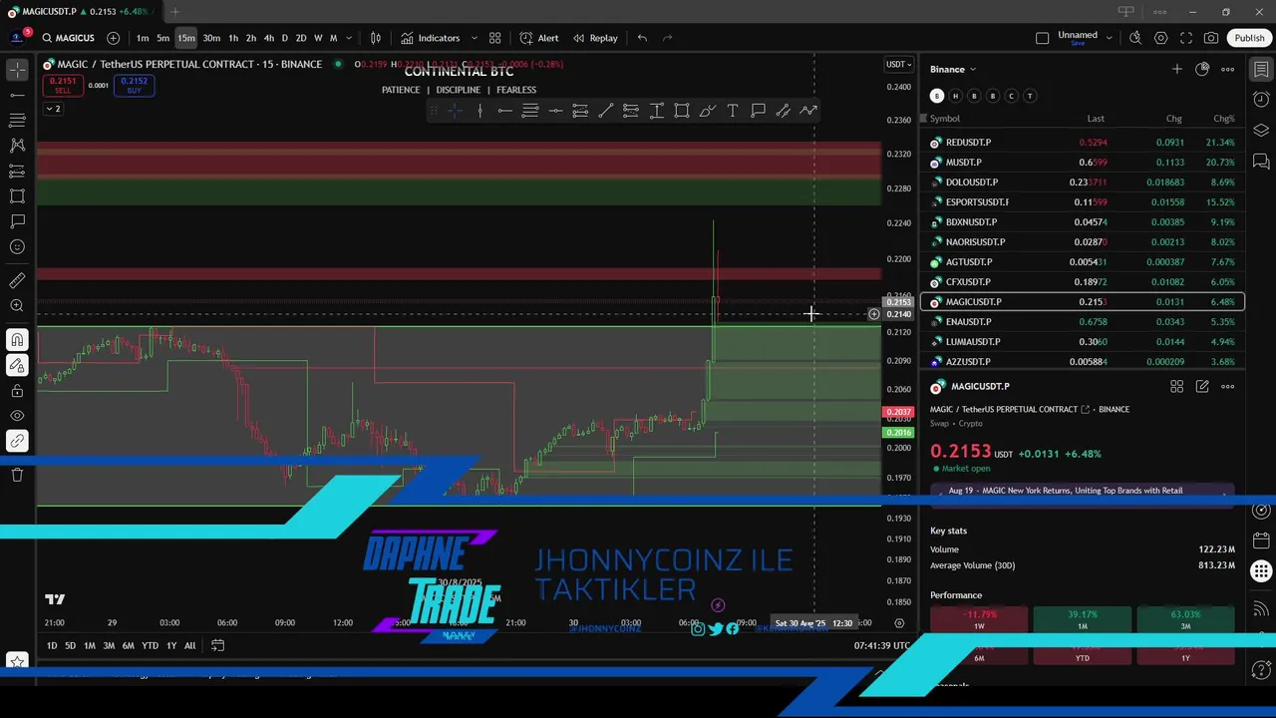The height and width of the screenshot is (718, 1276).
Task: Select the H flag filter in watchlist
Action: (955, 96)
